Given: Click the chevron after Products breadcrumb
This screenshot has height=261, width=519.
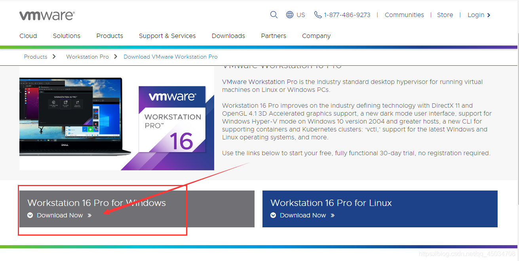Looking at the screenshot, I should (x=54, y=57).
